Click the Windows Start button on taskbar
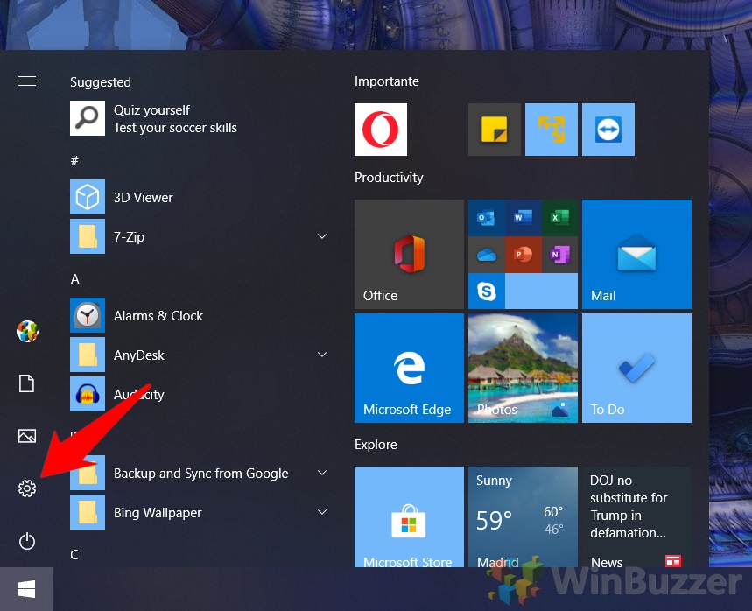The height and width of the screenshot is (611, 752). pyautogui.click(x=26, y=589)
